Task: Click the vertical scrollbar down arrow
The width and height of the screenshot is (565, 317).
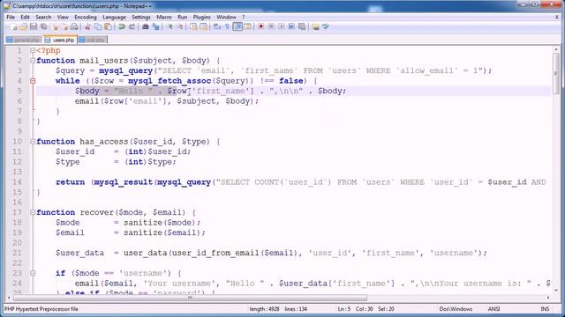Action: pos(556,290)
